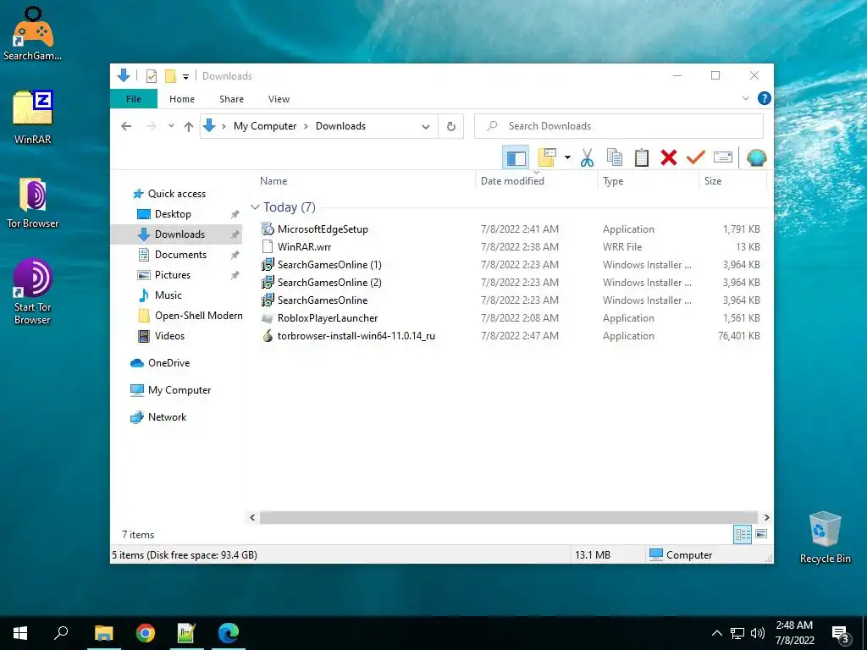Click the folder options toolbar icon
Screen dimensions: 867x650
[x=547, y=158]
